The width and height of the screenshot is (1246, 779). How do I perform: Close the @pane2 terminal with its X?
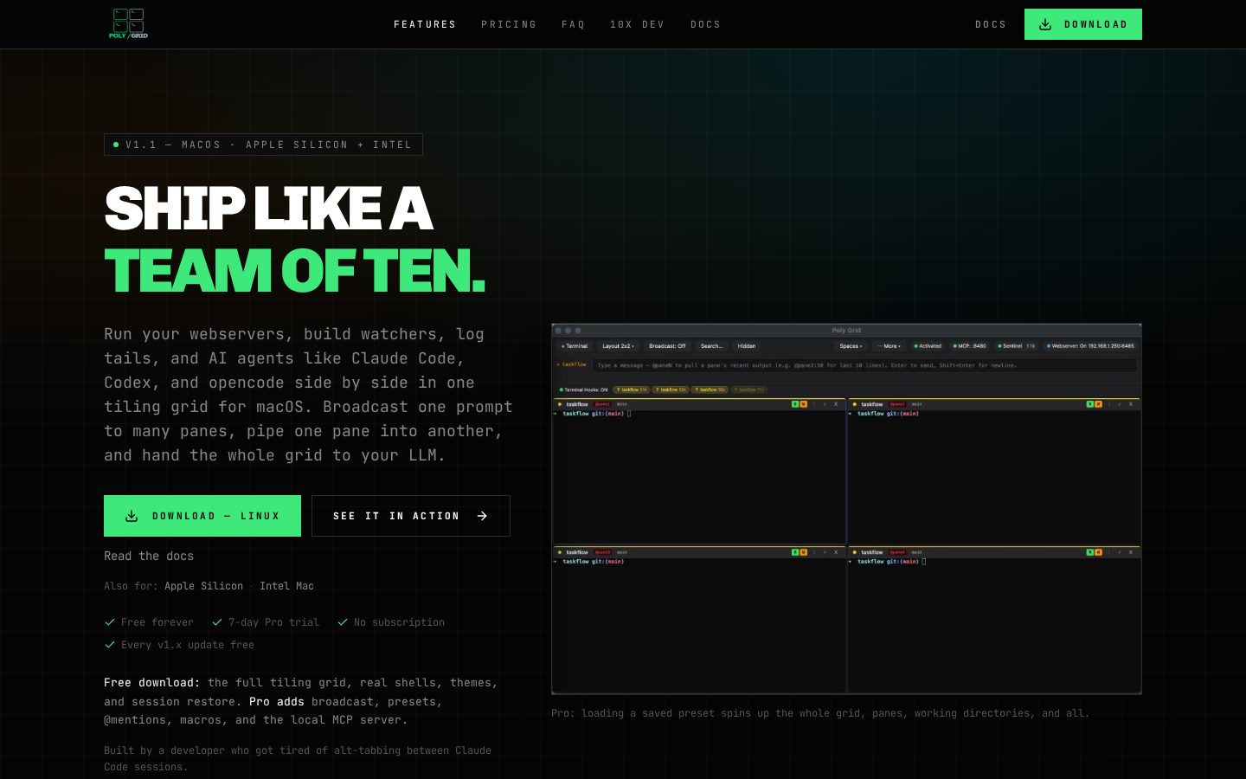click(1131, 404)
